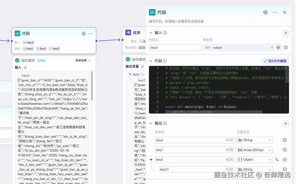Viewport: 296px width, 184px height.
Task: Change key0 type from String dropdown
Action: 255,140
